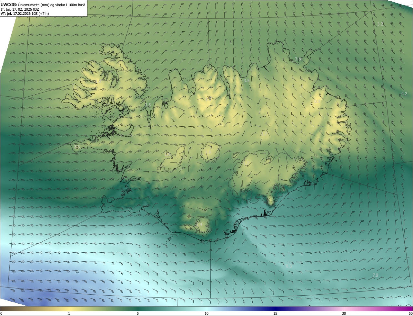Image resolution: width=413 pixels, height=316 pixels.
Task: Click the 3.2 value label over the sea
Action: click(x=380, y=24)
